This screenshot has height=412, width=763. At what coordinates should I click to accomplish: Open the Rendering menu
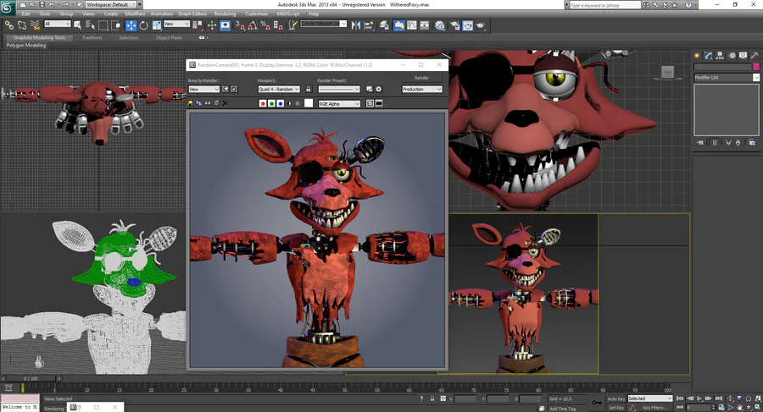point(225,14)
